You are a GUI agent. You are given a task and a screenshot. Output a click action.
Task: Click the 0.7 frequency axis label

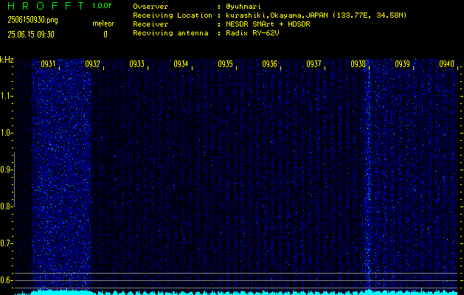(5, 243)
